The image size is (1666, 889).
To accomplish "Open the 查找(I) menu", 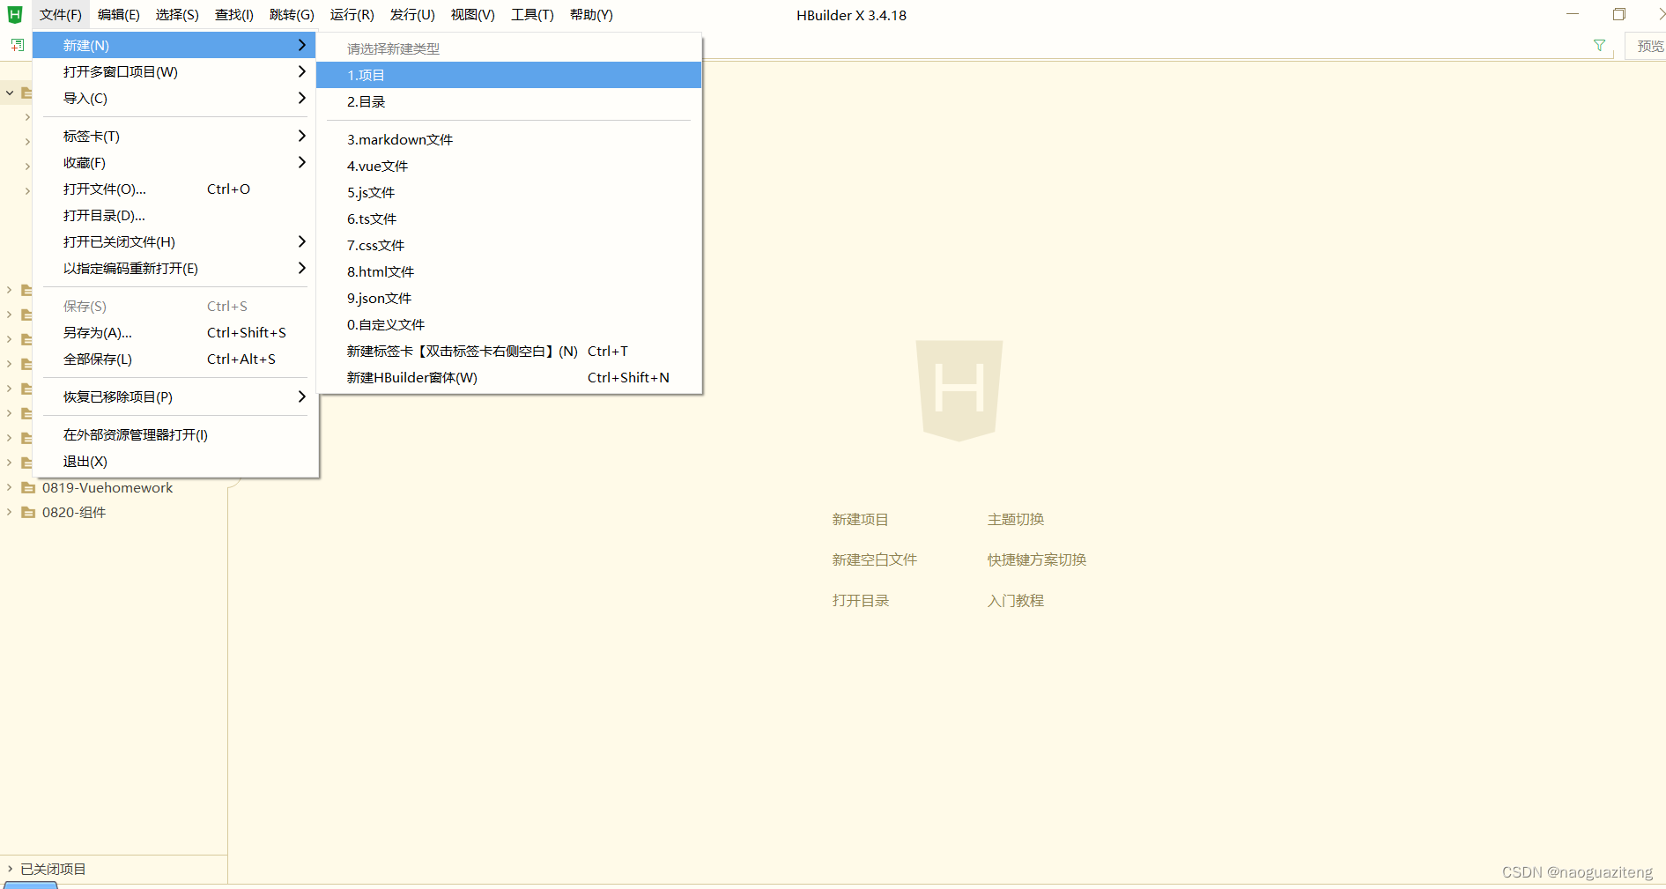I will [234, 15].
